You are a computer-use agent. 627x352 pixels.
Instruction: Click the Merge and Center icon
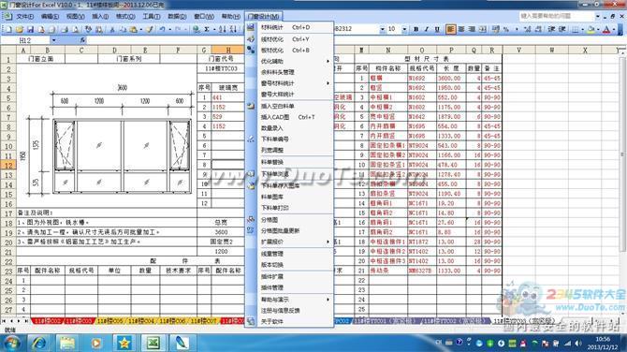[x=483, y=29]
